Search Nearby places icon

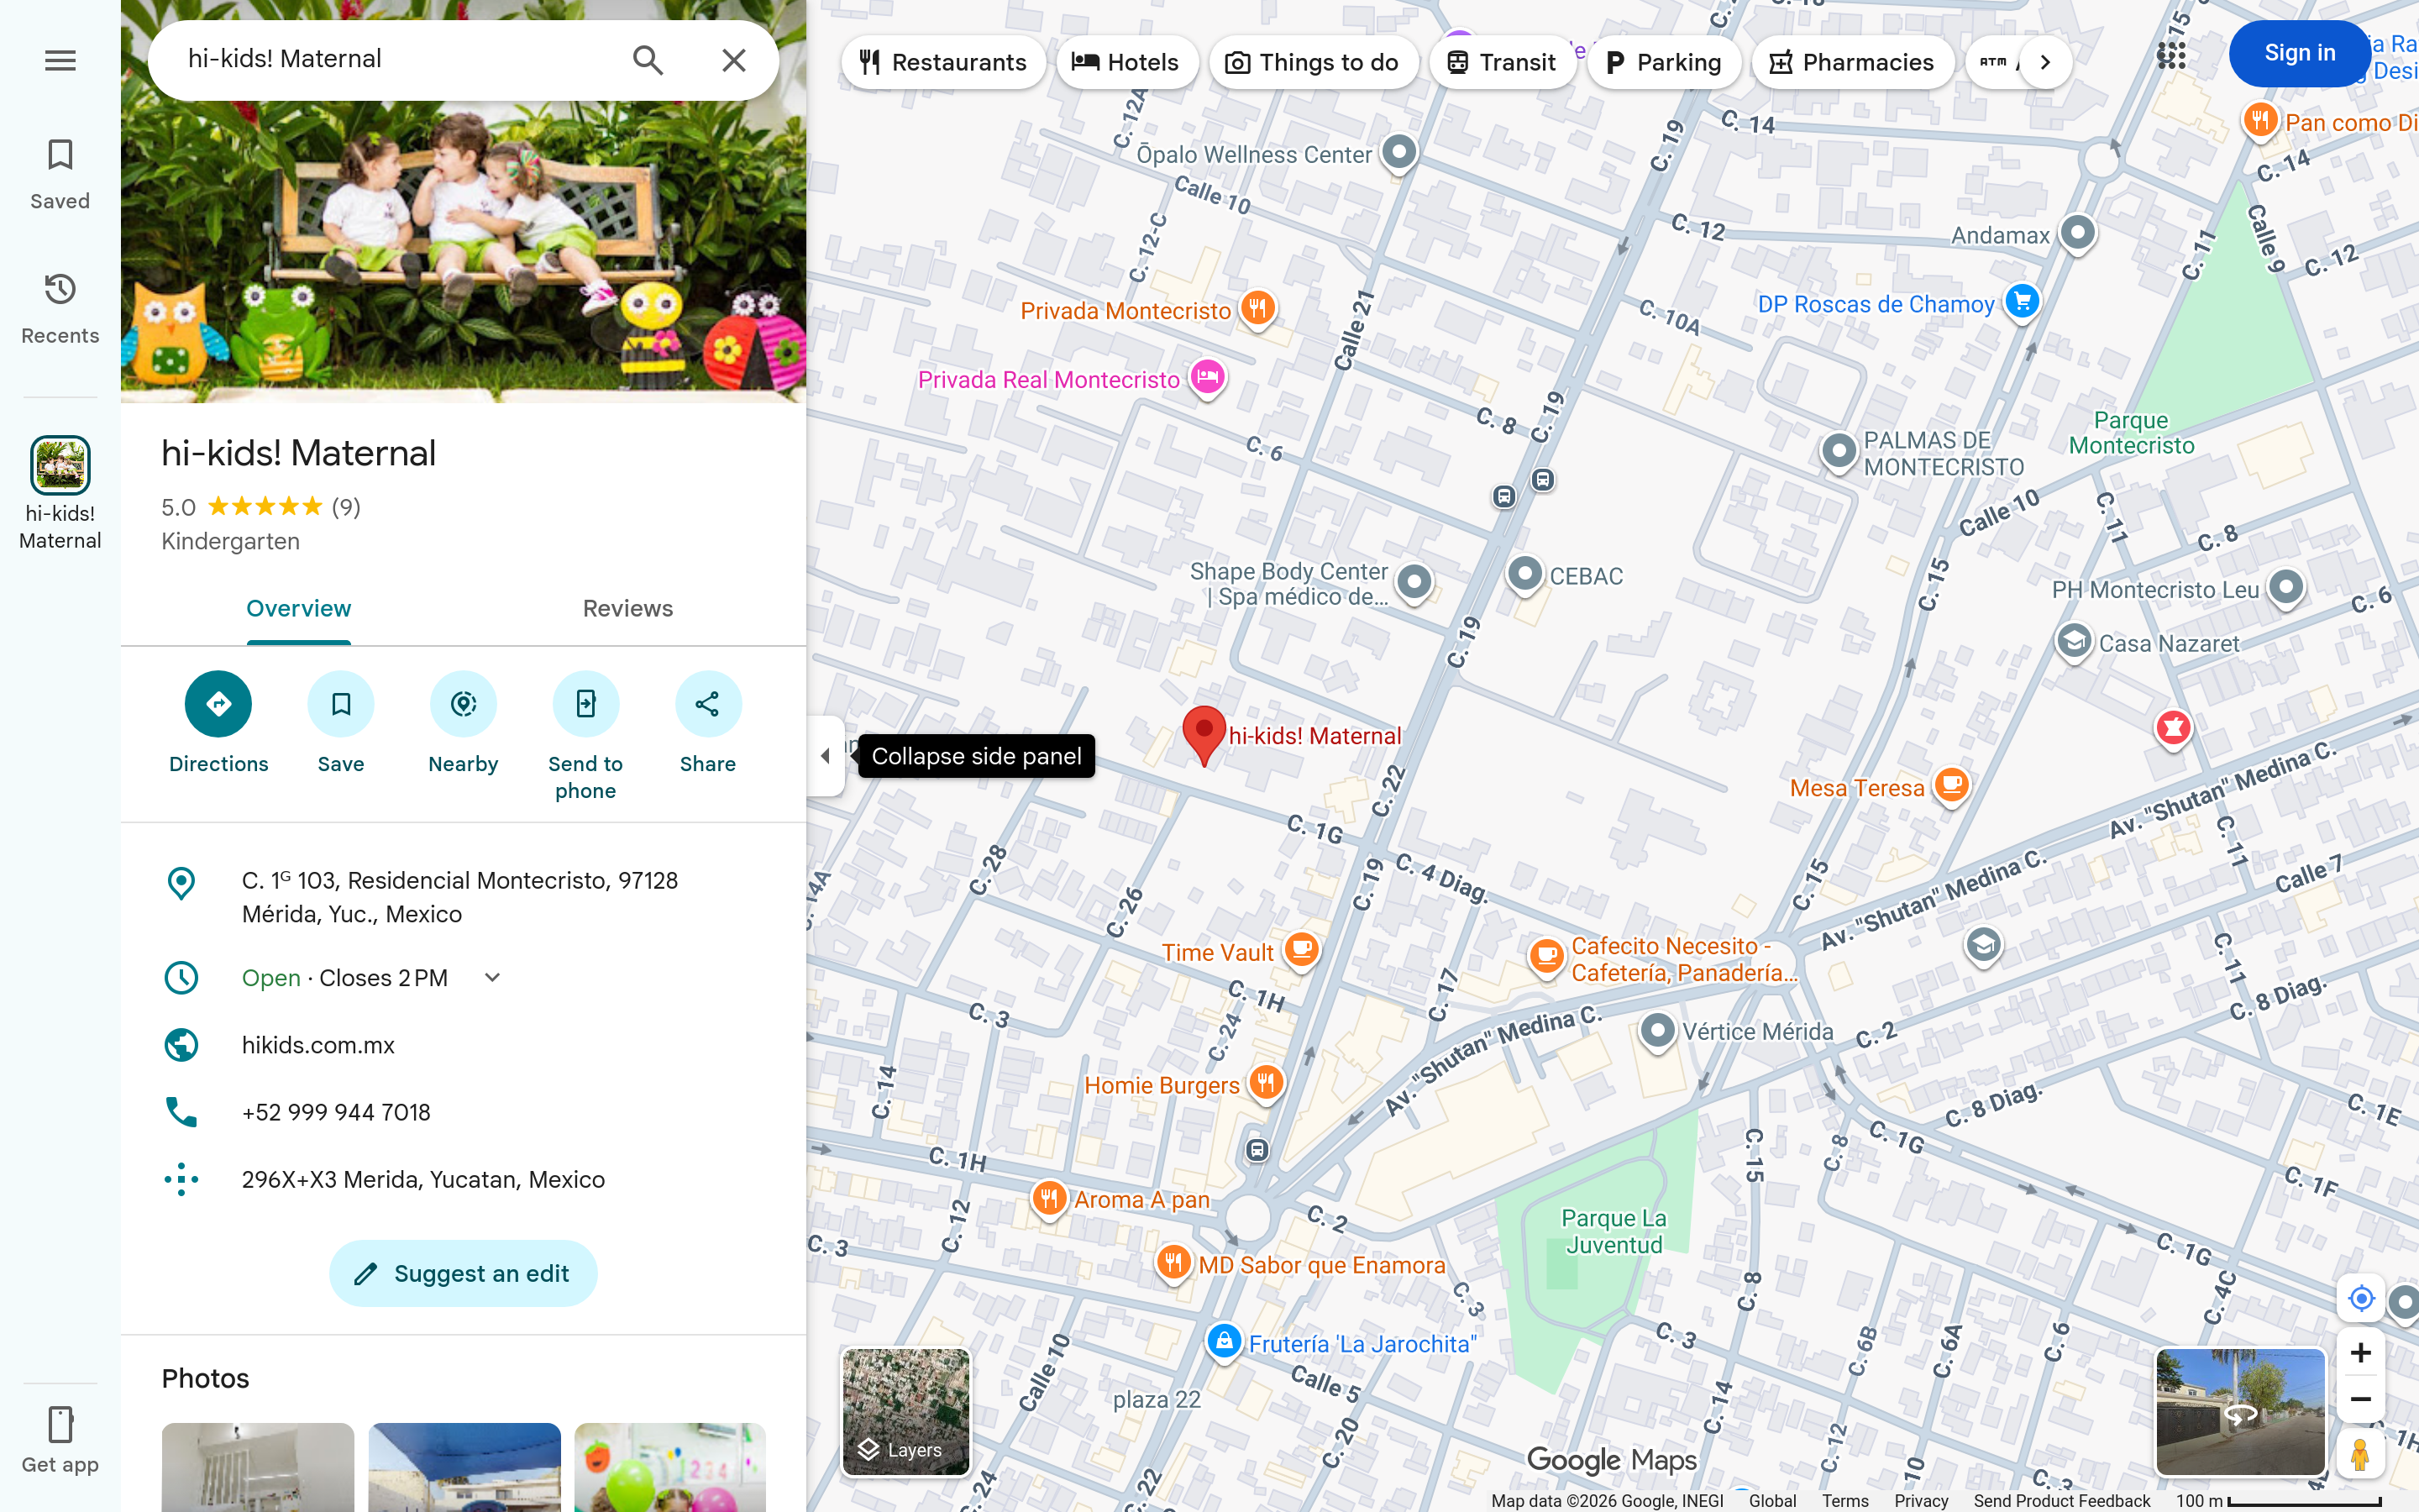click(x=463, y=704)
